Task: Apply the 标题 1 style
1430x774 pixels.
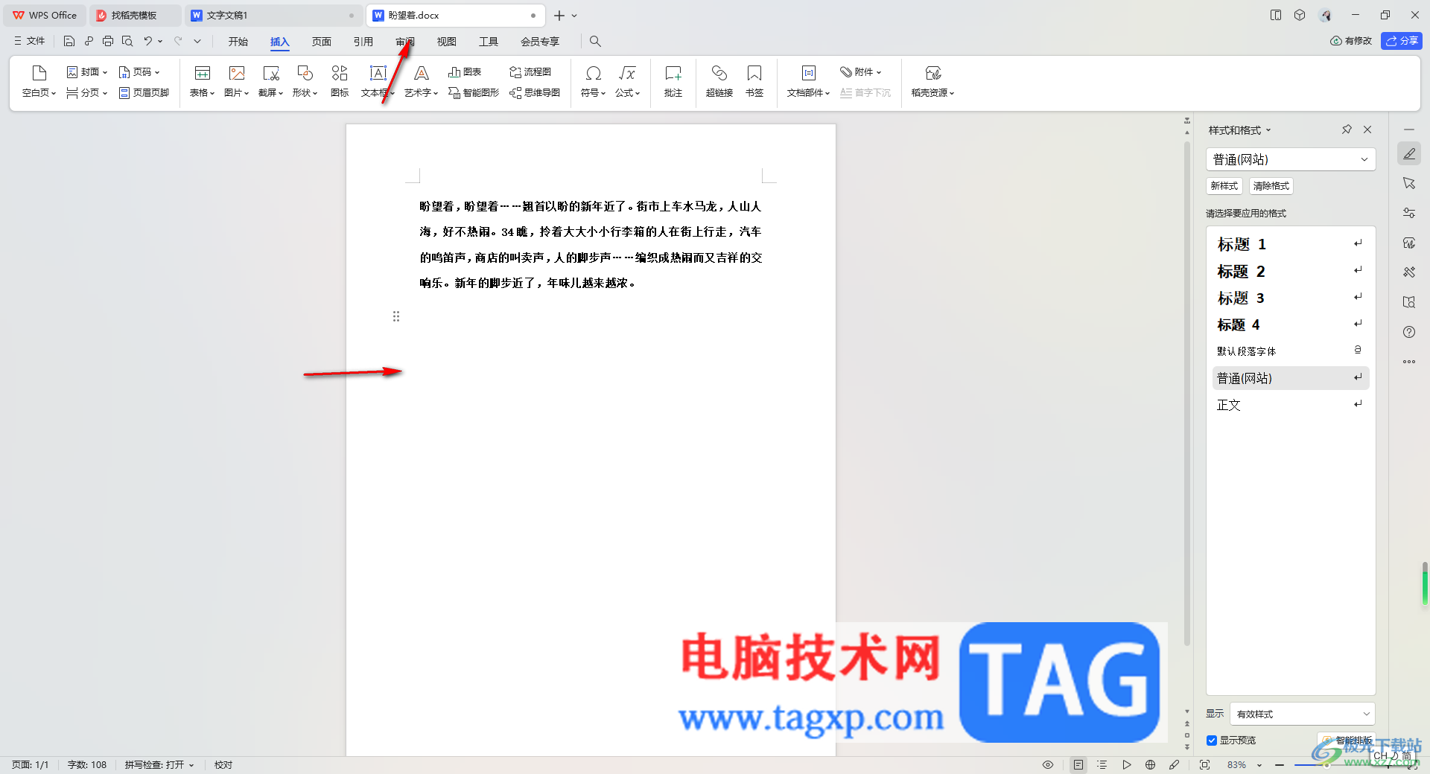Action: pyautogui.click(x=1290, y=244)
